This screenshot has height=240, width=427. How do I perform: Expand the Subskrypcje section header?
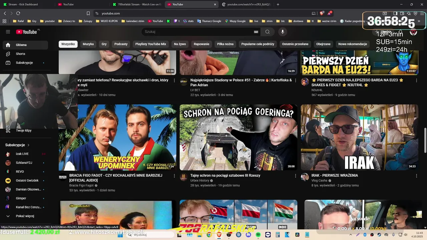[17, 145]
